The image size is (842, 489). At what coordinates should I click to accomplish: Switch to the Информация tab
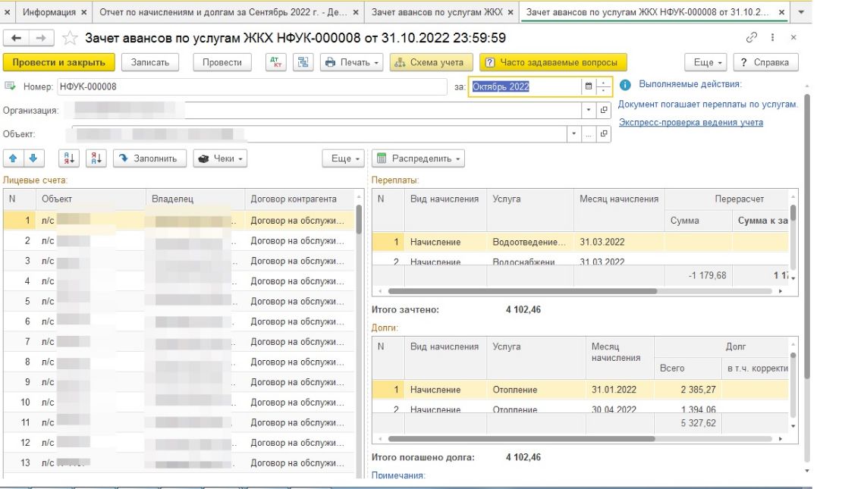[49, 13]
